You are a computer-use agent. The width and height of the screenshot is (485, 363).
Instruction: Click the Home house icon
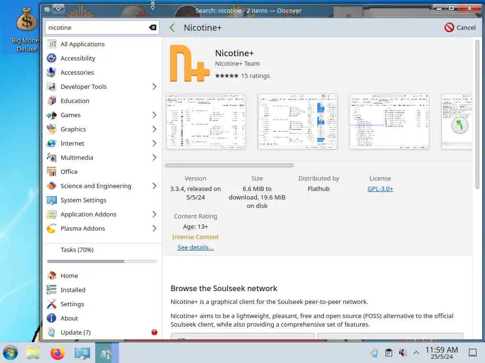(52, 276)
